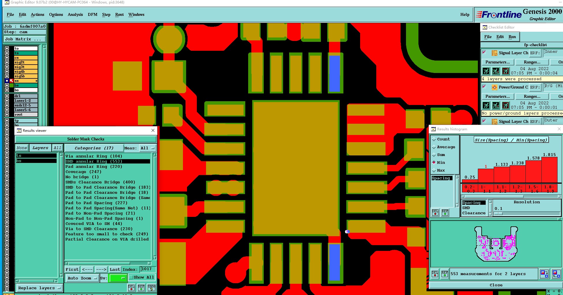563x295 pixels.
Task: Toggle checkbox for outer Signal Layer Check
Action: [484, 121]
